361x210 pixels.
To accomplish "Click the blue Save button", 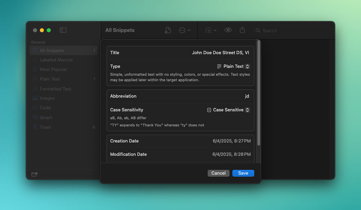I will [x=243, y=173].
